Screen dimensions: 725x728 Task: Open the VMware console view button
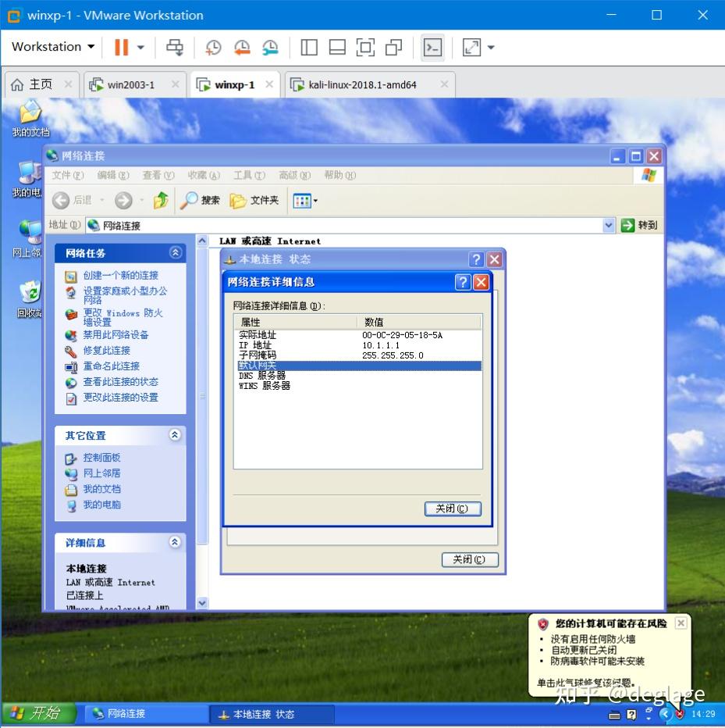(x=432, y=47)
